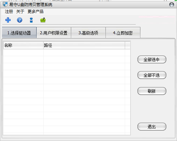Close window with round title bar button
The width and height of the screenshot is (177, 141).
click(172, 5)
